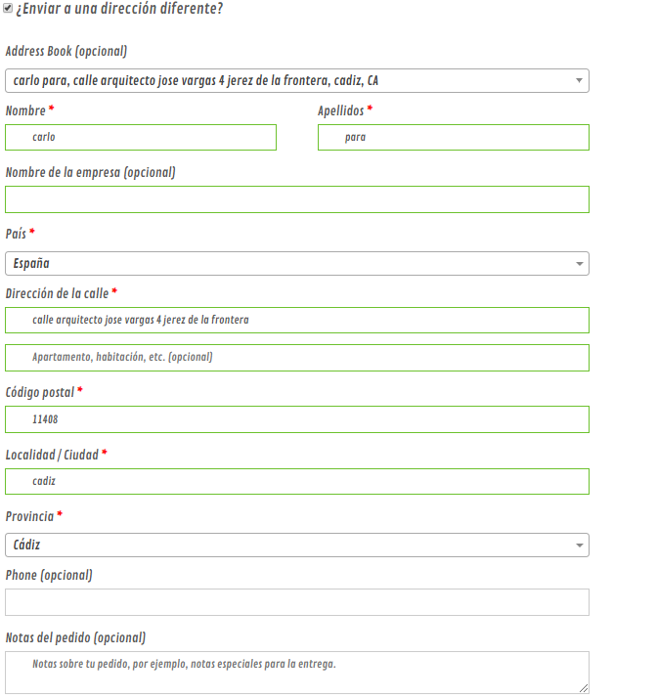The height and width of the screenshot is (699, 657).
Task: Click the Apellidos field containing 'para'
Action: [x=454, y=137]
